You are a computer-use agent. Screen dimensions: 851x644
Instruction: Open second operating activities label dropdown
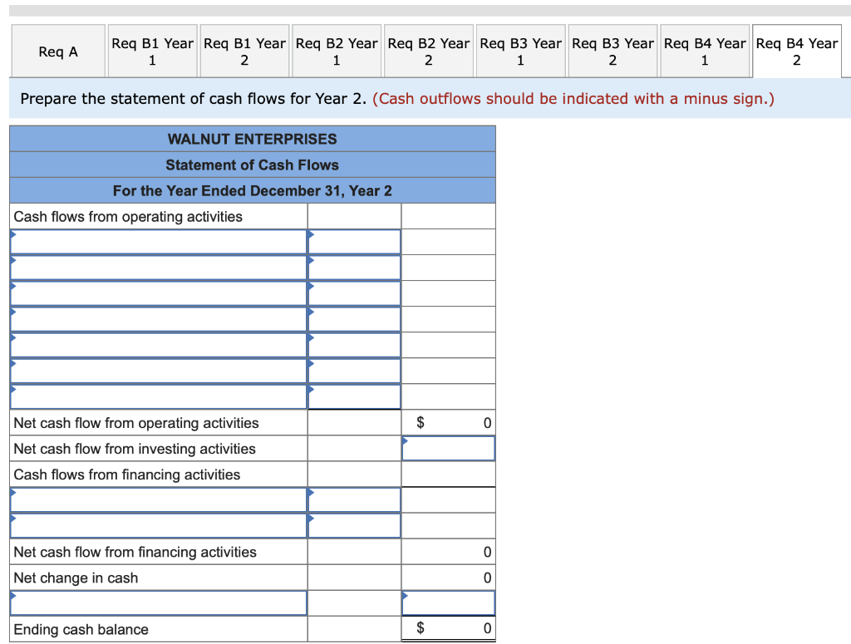[x=158, y=267]
